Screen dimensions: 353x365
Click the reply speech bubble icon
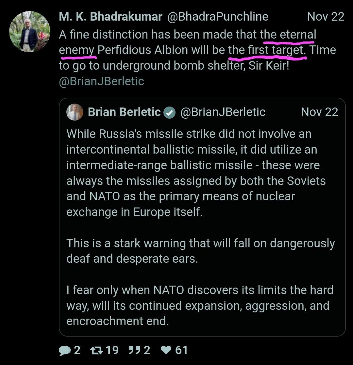(65, 351)
